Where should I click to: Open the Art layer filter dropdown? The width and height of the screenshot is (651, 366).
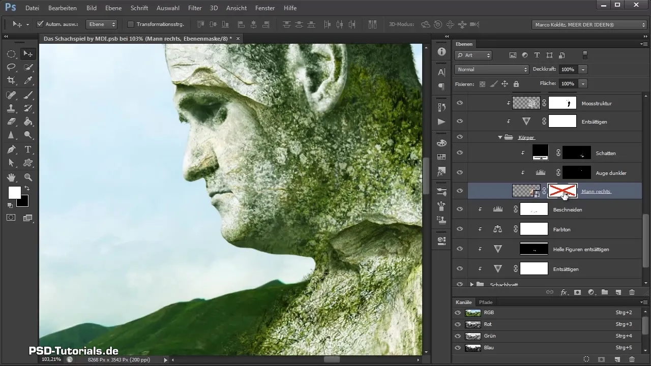pyautogui.click(x=474, y=55)
